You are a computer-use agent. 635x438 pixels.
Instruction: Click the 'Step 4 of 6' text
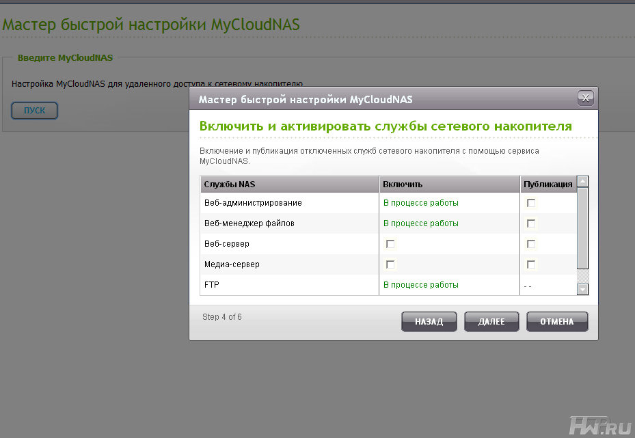pos(222,317)
